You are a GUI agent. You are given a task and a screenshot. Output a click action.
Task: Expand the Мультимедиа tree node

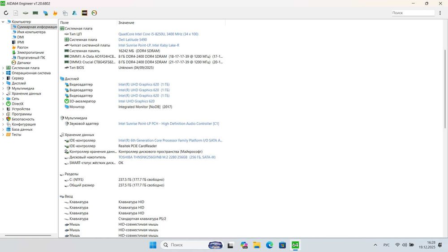tap(3, 89)
